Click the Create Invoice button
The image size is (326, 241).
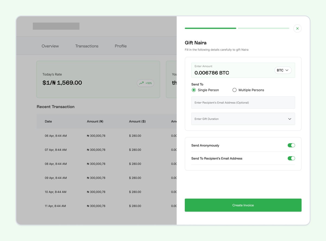243,205
